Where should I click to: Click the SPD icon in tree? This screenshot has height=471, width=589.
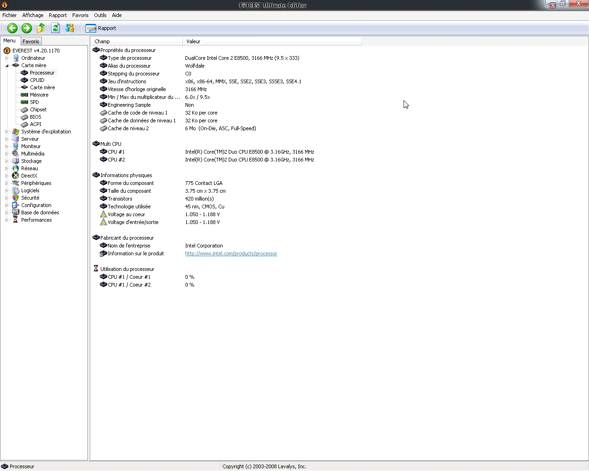click(x=24, y=102)
